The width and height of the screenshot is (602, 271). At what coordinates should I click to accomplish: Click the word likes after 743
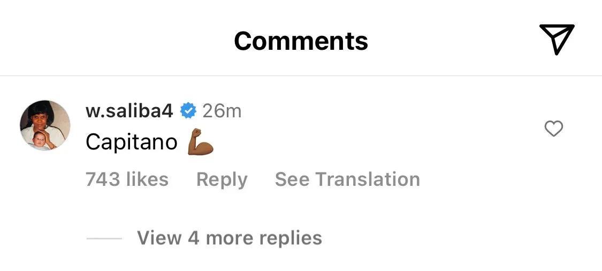147,179
